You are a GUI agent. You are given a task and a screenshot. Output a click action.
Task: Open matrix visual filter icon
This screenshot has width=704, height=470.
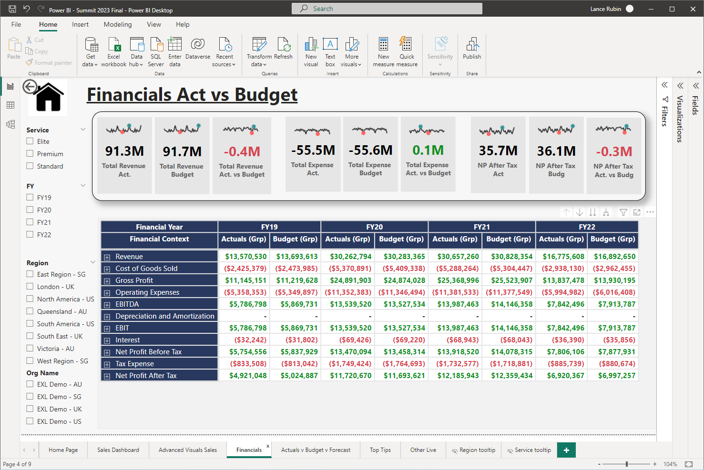click(623, 212)
